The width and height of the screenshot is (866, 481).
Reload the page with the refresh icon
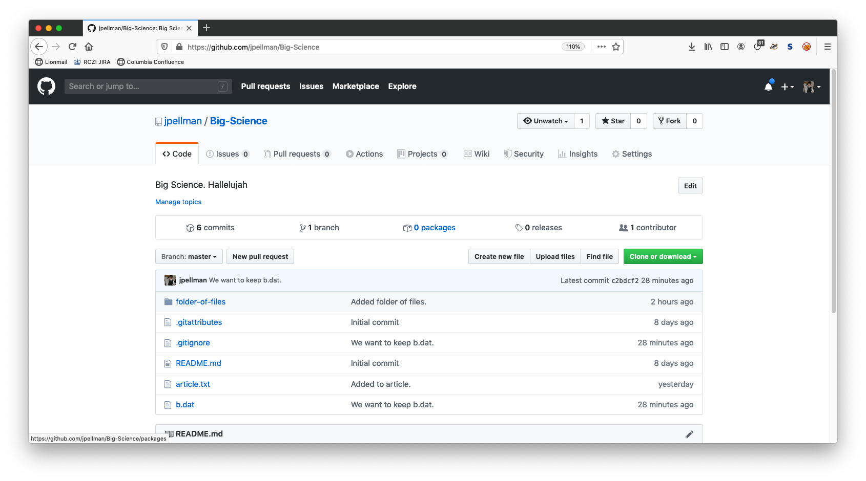tap(72, 47)
